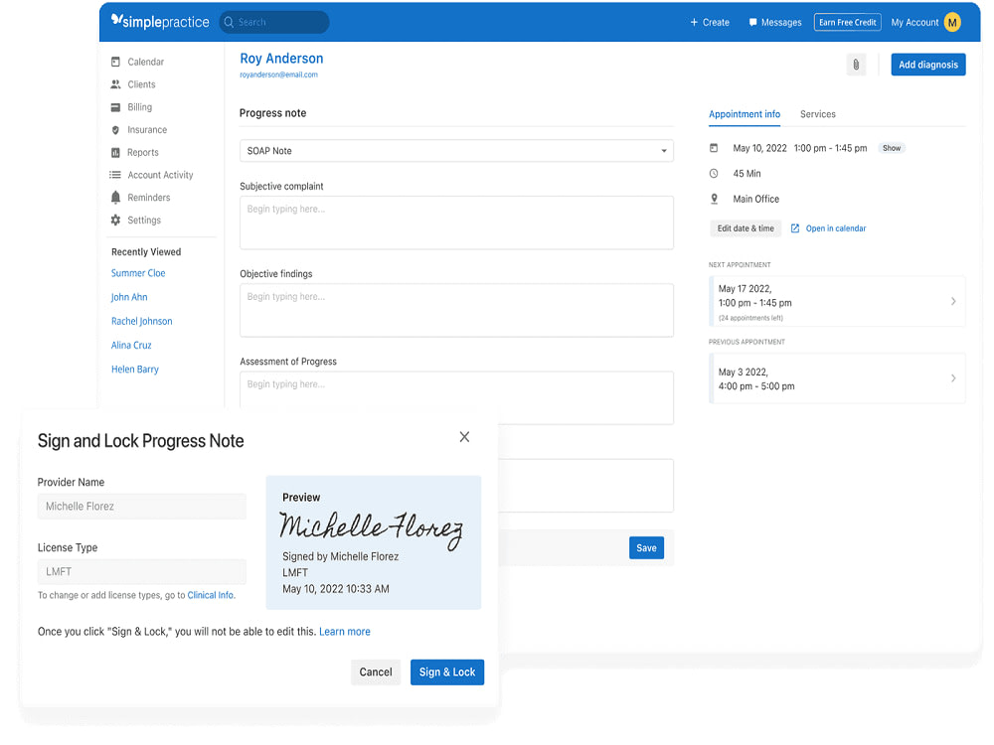Switch to the Services tab
The width and height of the screenshot is (994, 745).
click(x=818, y=114)
